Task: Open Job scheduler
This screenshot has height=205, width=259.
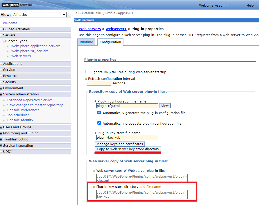Action: click(18, 115)
